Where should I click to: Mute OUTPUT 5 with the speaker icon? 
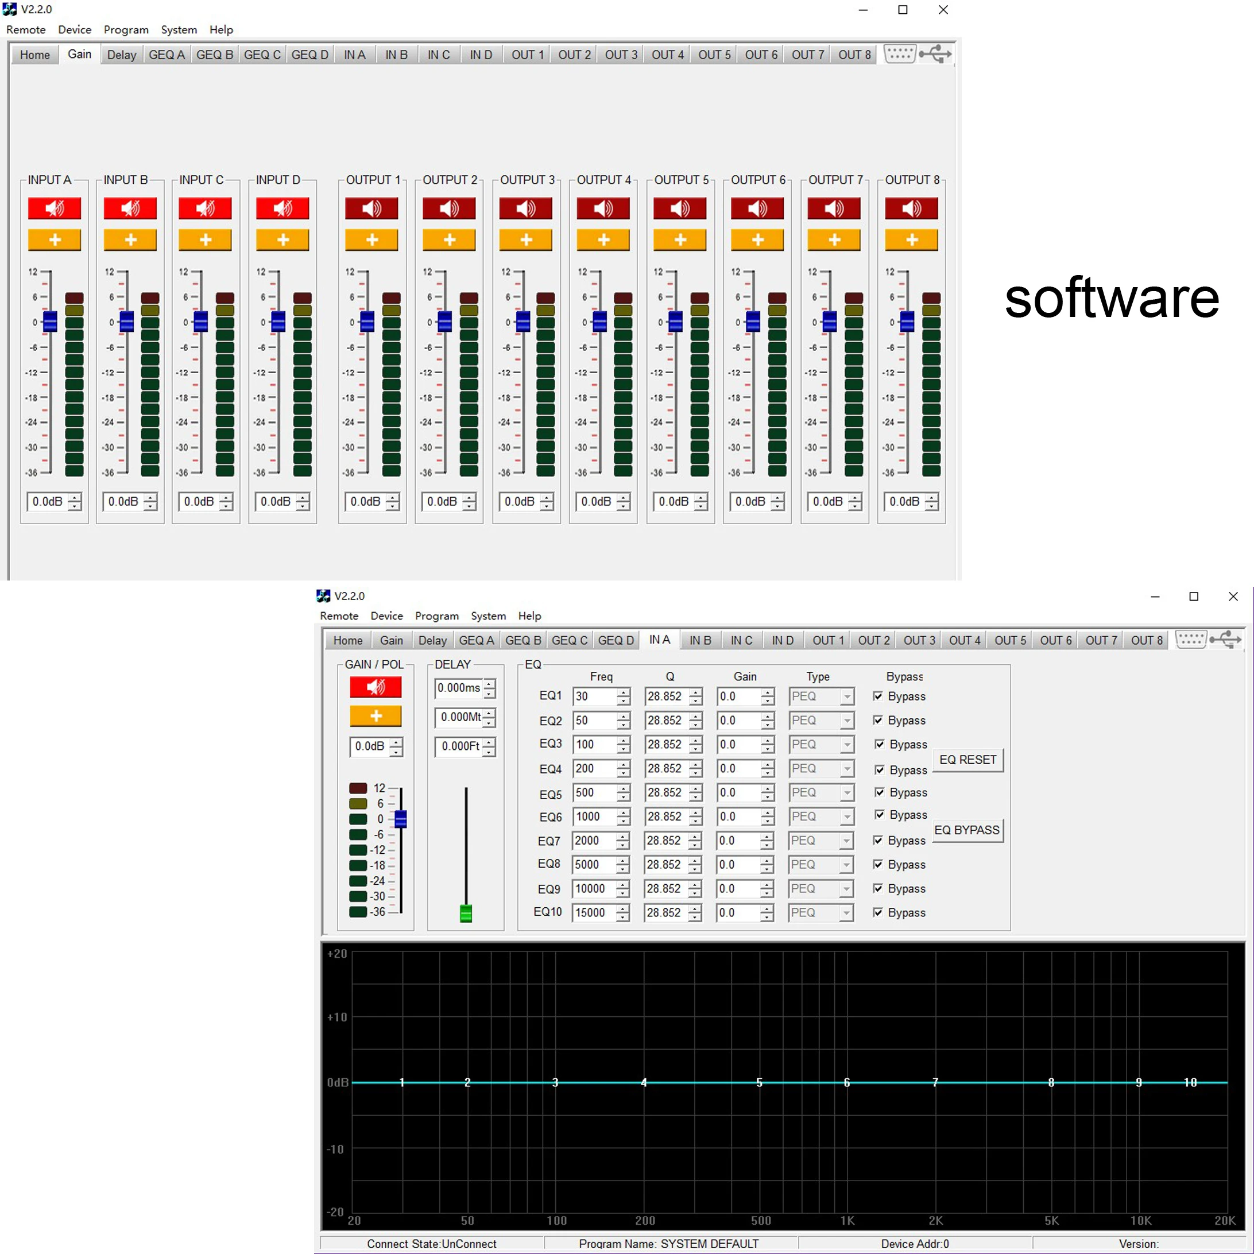(680, 208)
